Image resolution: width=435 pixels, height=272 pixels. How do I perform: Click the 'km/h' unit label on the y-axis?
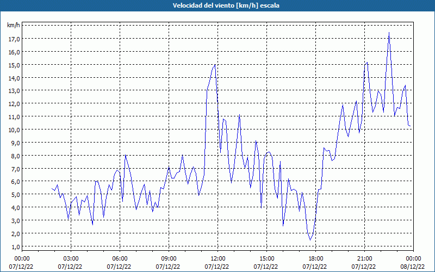coord(14,25)
